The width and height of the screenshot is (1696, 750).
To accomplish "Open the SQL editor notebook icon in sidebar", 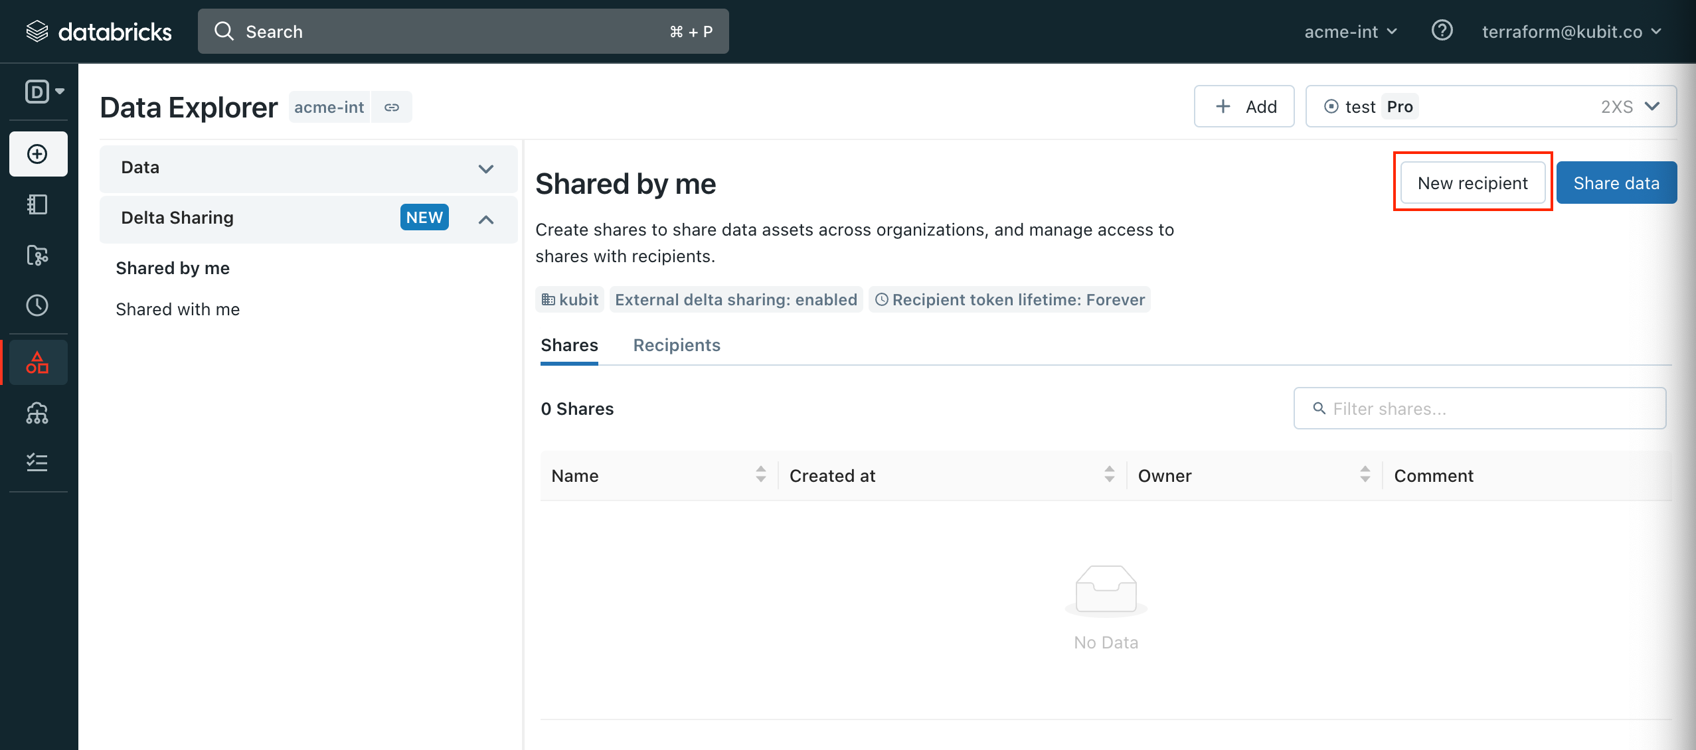I will coord(38,204).
